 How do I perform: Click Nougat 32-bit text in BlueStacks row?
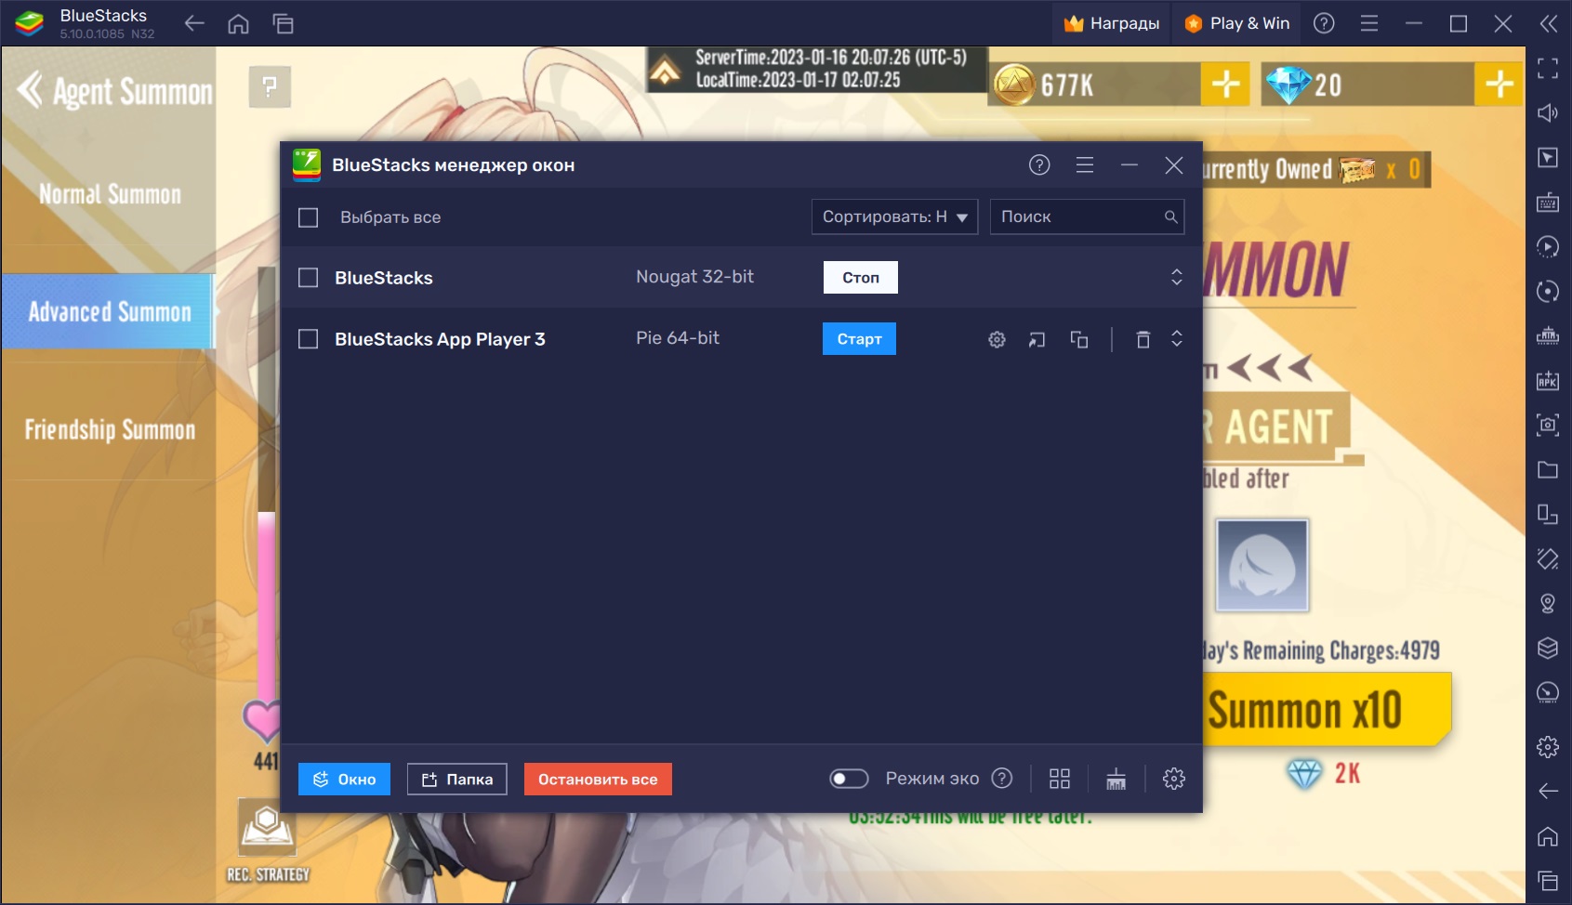(x=694, y=277)
